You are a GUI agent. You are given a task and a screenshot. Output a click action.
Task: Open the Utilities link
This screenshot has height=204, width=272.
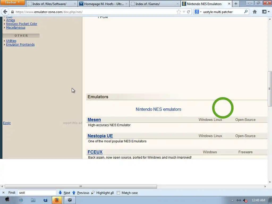[x=11, y=41]
